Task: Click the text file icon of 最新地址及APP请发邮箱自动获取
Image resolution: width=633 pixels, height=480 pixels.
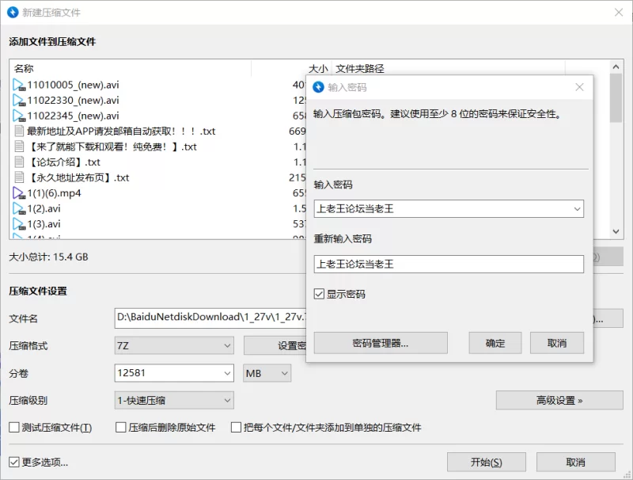Action: point(19,131)
